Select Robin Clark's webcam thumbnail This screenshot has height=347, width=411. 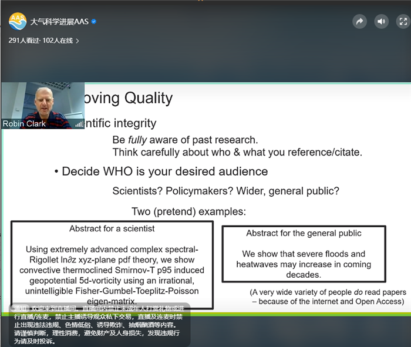[x=42, y=103]
